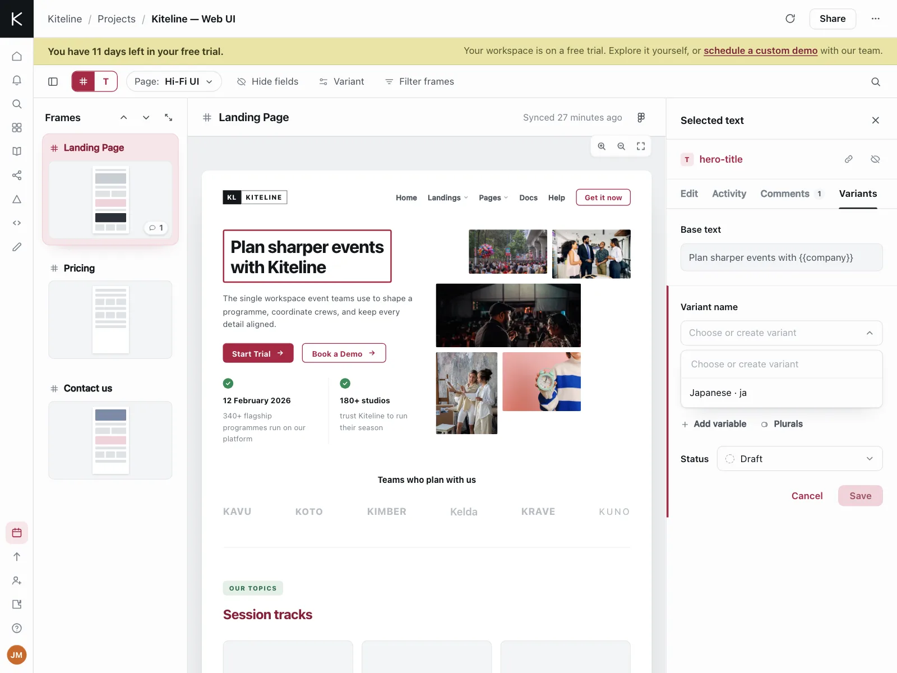The image size is (897, 673).
Task: Open the Variant dropdown in toolbar
Action: 341,82
